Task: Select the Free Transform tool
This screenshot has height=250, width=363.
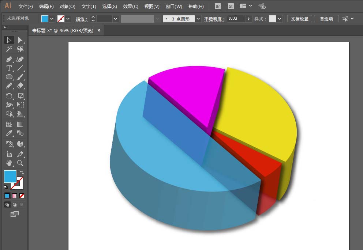Action: 20,105
